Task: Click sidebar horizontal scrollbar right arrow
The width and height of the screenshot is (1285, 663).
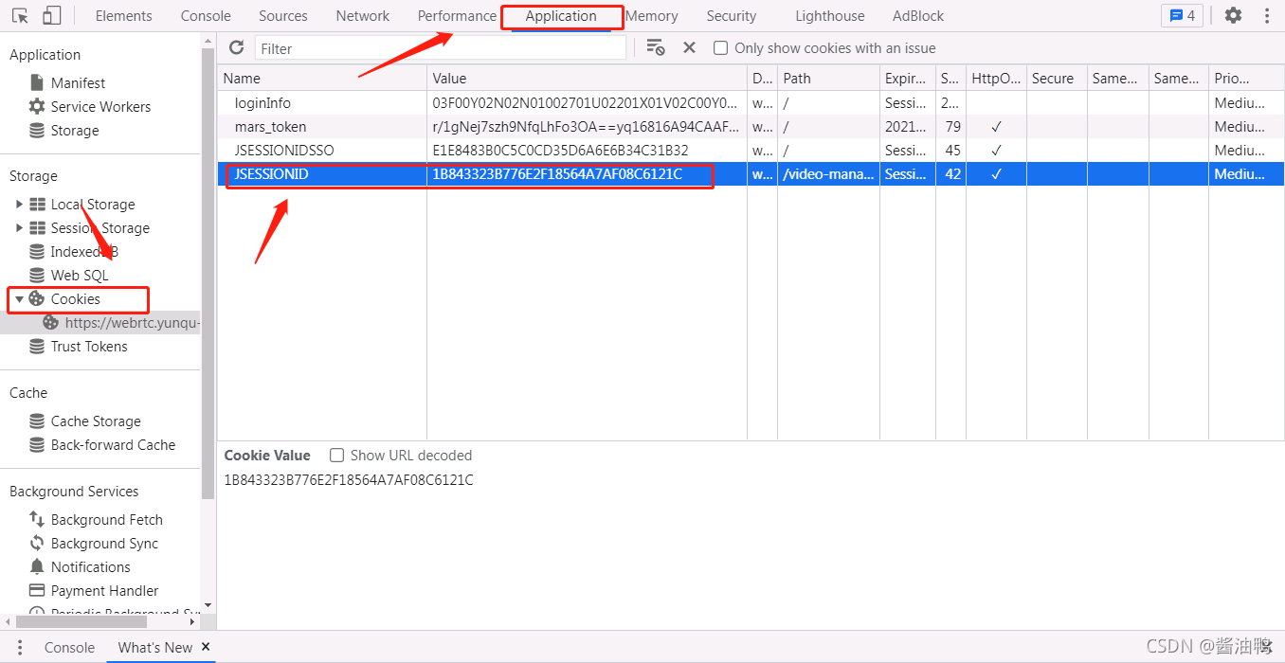Action: click(x=192, y=622)
